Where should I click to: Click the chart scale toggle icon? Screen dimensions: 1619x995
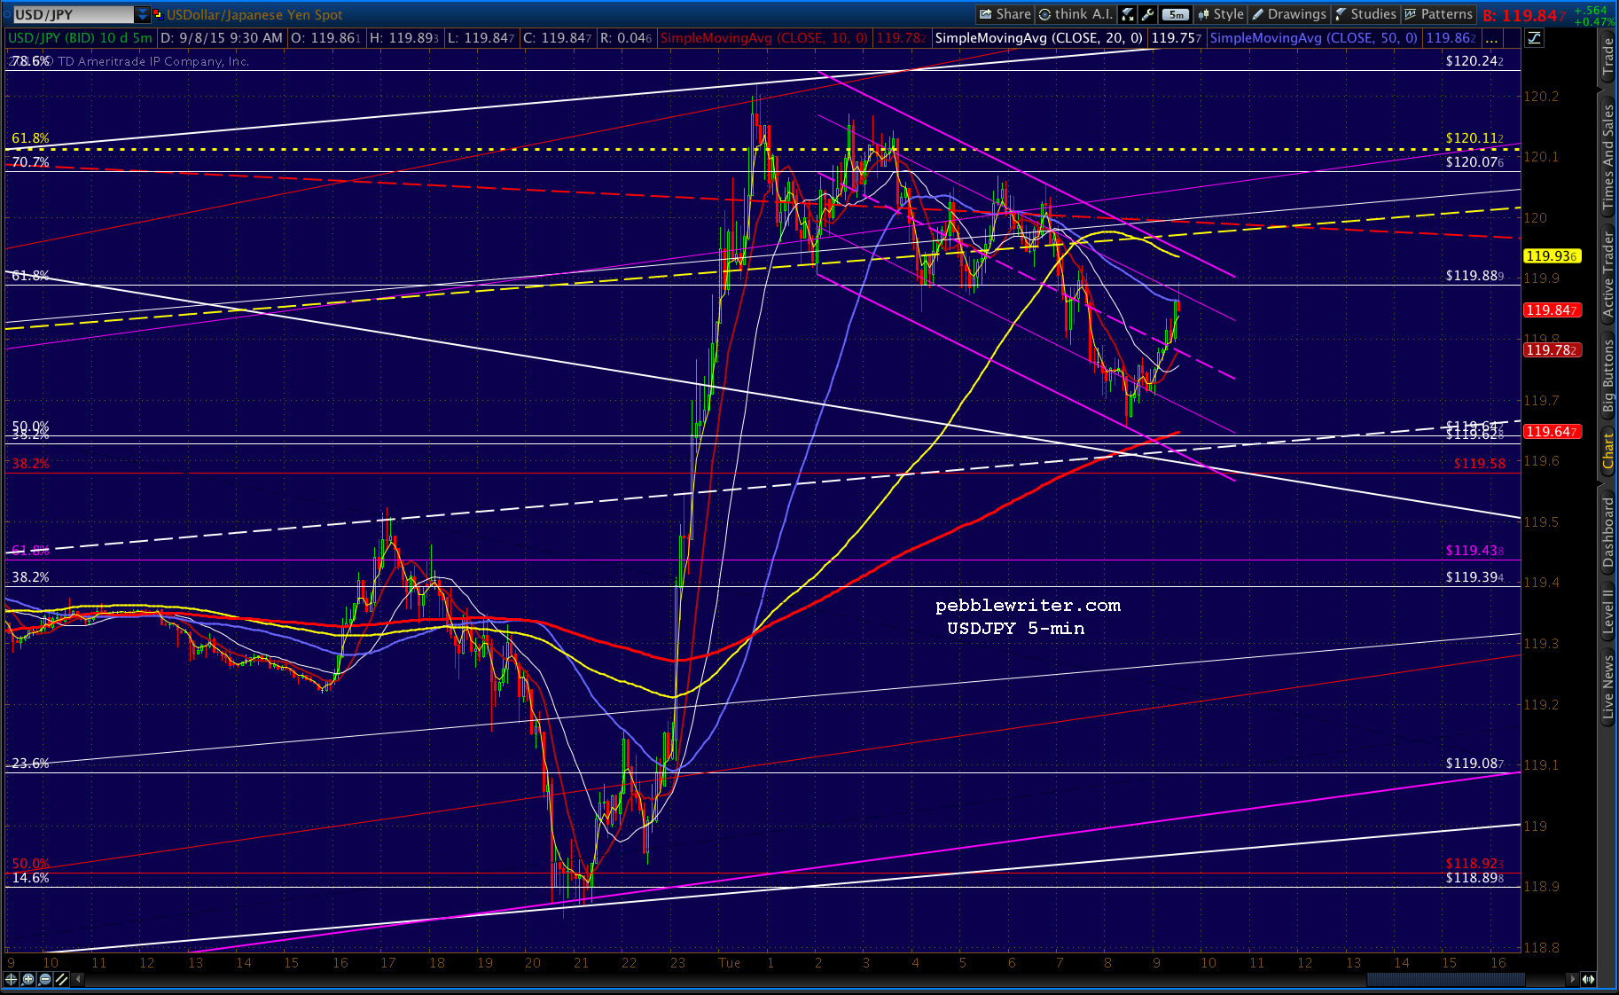(1534, 37)
